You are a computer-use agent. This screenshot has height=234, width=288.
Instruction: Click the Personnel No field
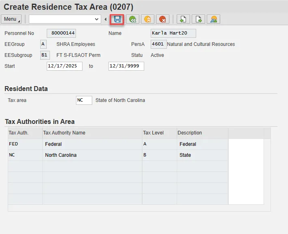tap(61, 33)
